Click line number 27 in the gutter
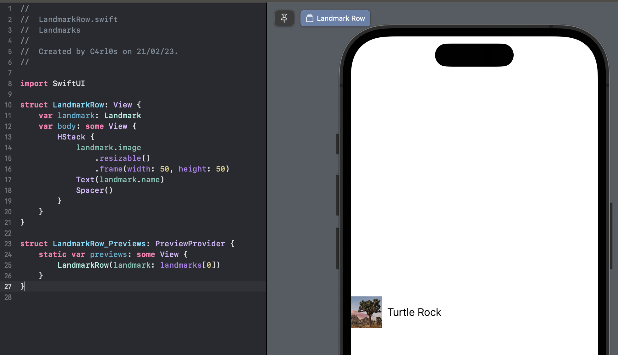The image size is (618, 355). (8, 287)
